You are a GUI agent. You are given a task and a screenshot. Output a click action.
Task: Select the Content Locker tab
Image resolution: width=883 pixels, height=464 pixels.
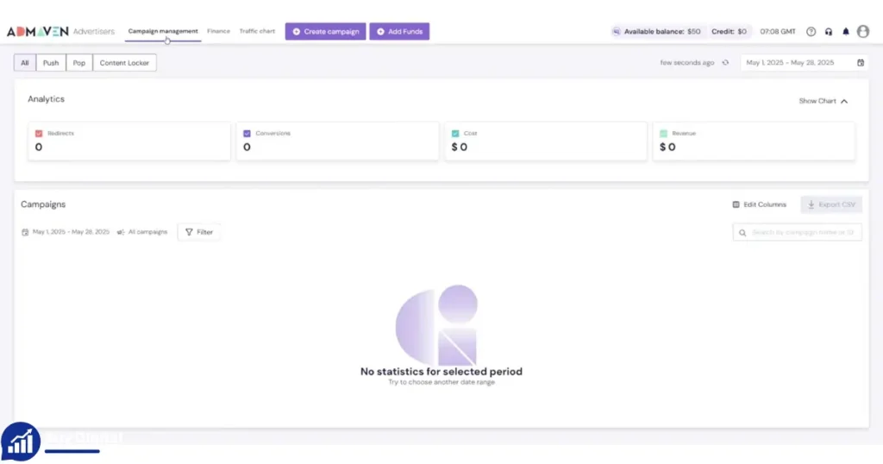pos(124,63)
